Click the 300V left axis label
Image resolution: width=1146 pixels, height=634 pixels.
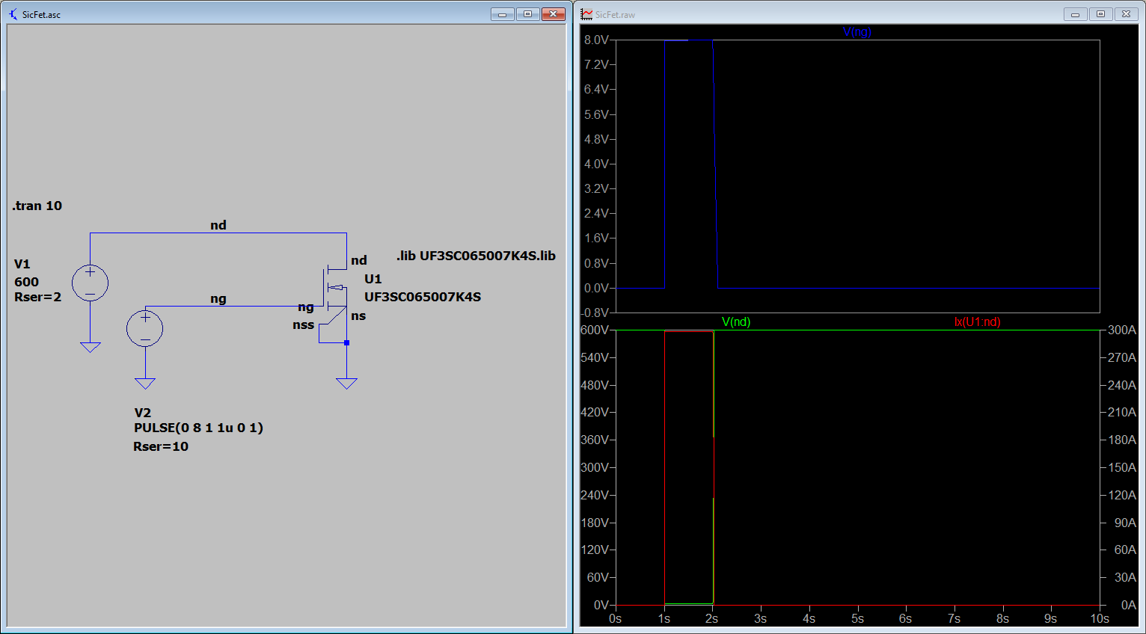click(x=595, y=467)
